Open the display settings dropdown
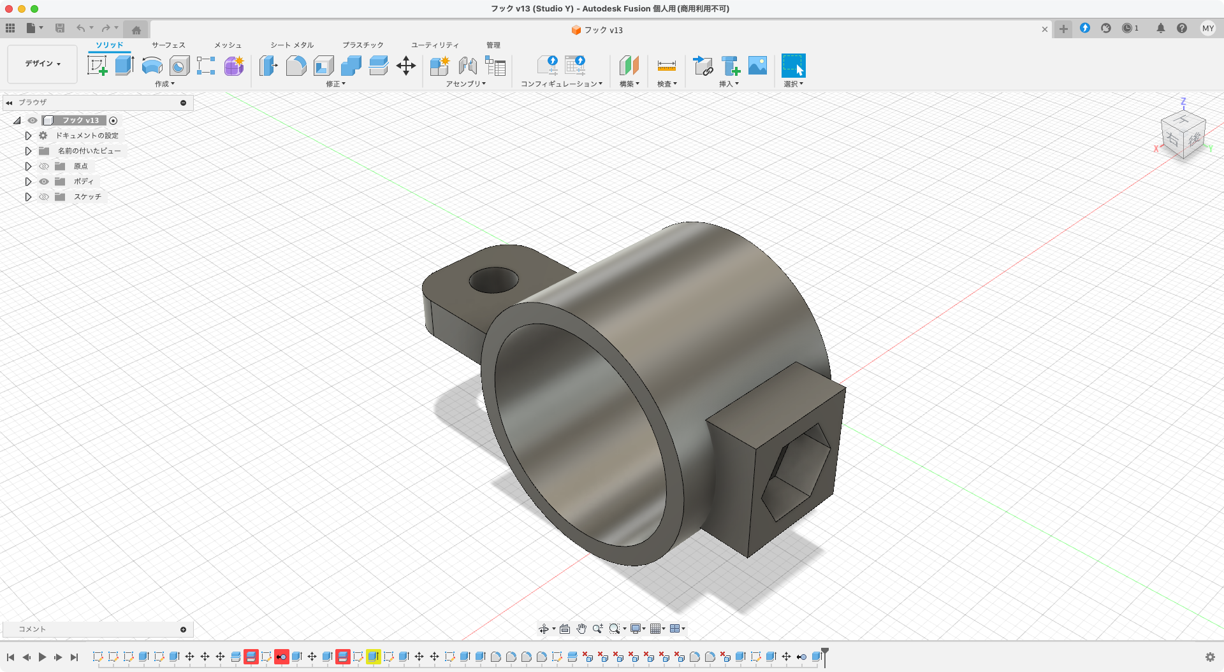 click(x=638, y=629)
